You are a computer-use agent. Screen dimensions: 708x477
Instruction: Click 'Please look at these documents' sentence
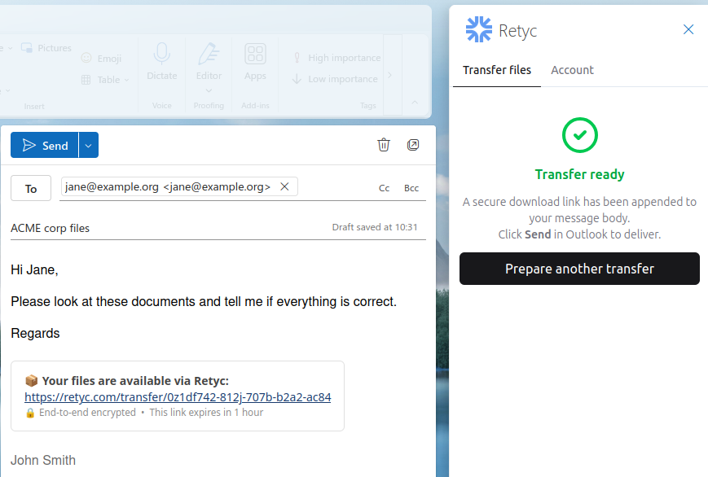coord(204,301)
